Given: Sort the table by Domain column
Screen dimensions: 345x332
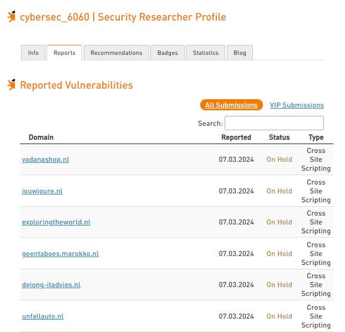Looking at the screenshot, I should point(41,137).
